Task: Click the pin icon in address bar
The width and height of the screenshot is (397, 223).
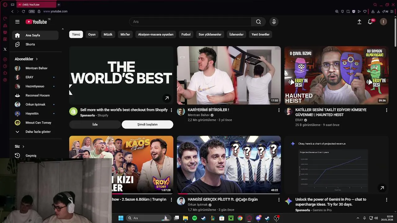Action: (x=342, y=11)
